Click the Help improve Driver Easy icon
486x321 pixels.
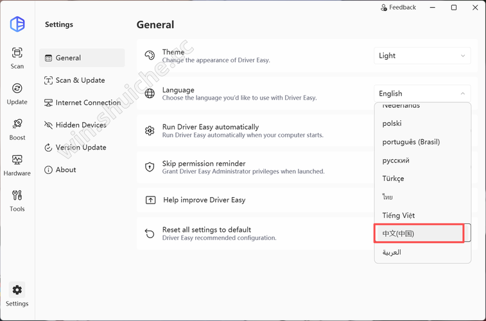click(x=150, y=200)
